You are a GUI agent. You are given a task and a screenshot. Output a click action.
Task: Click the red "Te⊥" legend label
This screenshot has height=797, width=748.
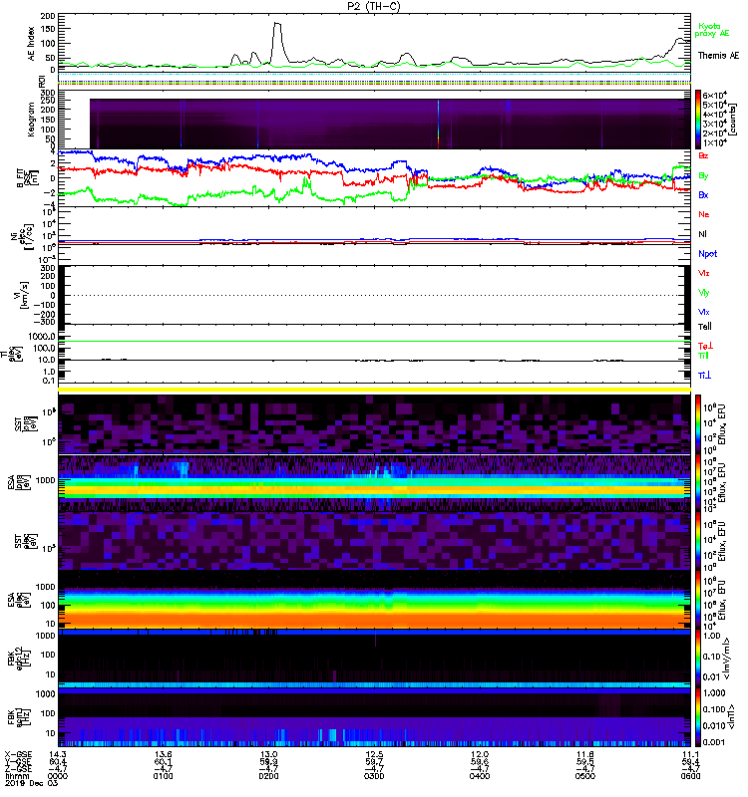(x=704, y=346)
